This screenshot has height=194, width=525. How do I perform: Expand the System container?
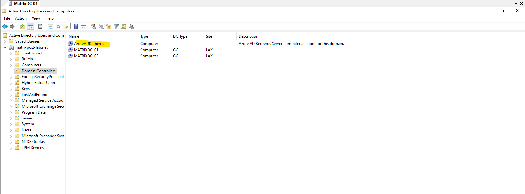point(11,124)
